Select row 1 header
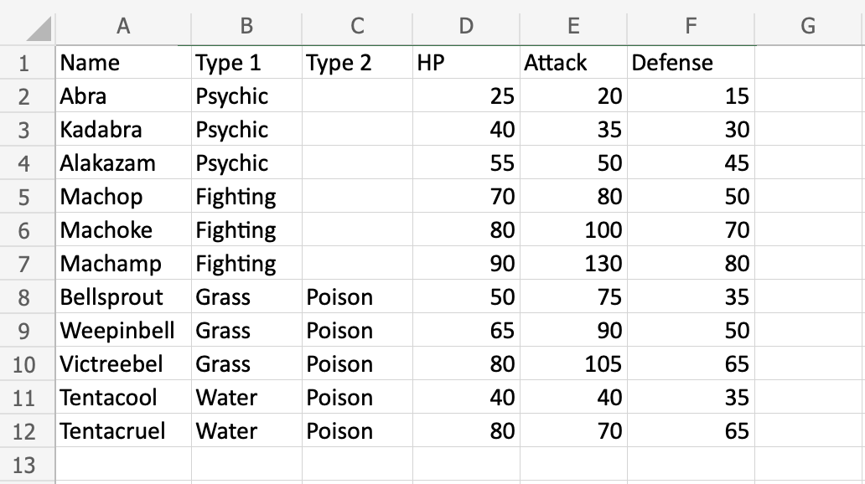865x484 pixels. [x=23, y=63]
